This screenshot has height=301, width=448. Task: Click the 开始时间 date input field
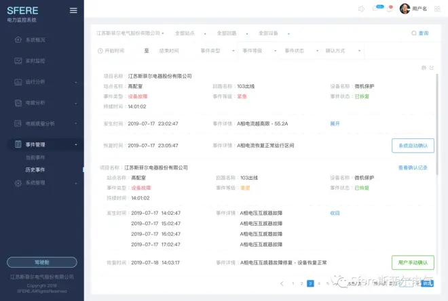115,51
